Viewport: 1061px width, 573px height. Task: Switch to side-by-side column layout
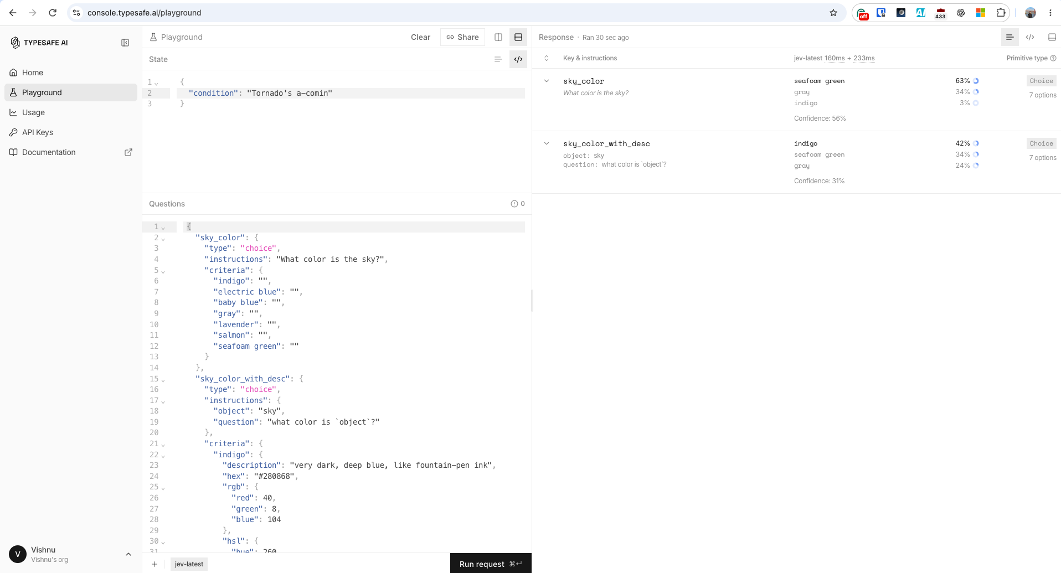(498, 37)
